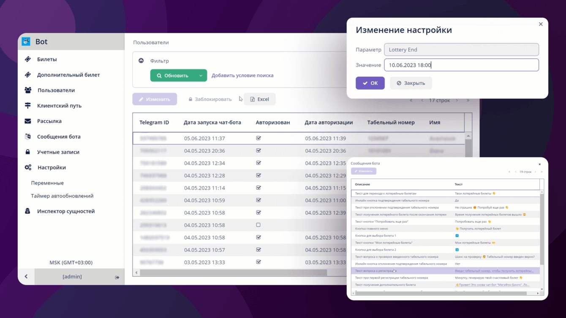Viewport: 566px width, 318px height.
Task: Close the Сообщения бота panel
Action: (x=539, y=164)
